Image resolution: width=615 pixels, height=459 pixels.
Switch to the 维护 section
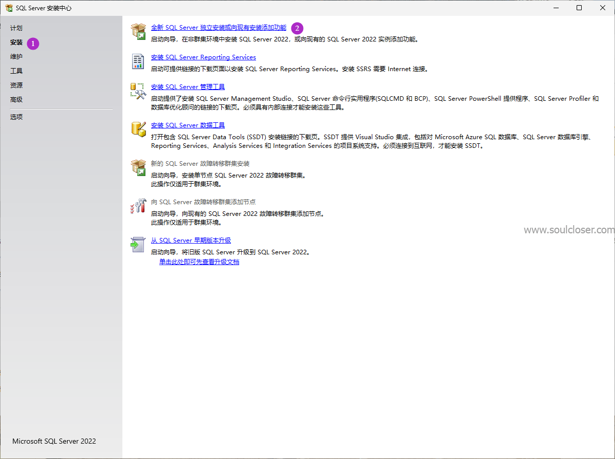pos(16,57)
